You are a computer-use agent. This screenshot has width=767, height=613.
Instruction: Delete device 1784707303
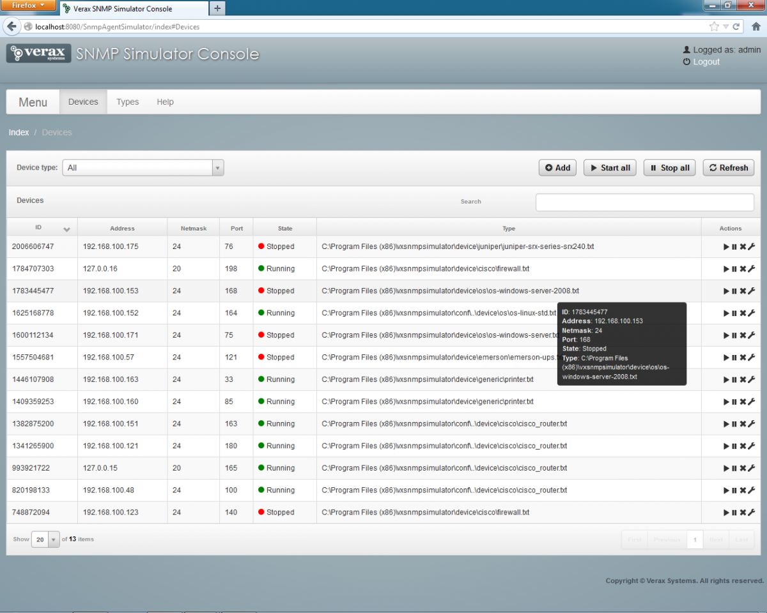(743, 269)
